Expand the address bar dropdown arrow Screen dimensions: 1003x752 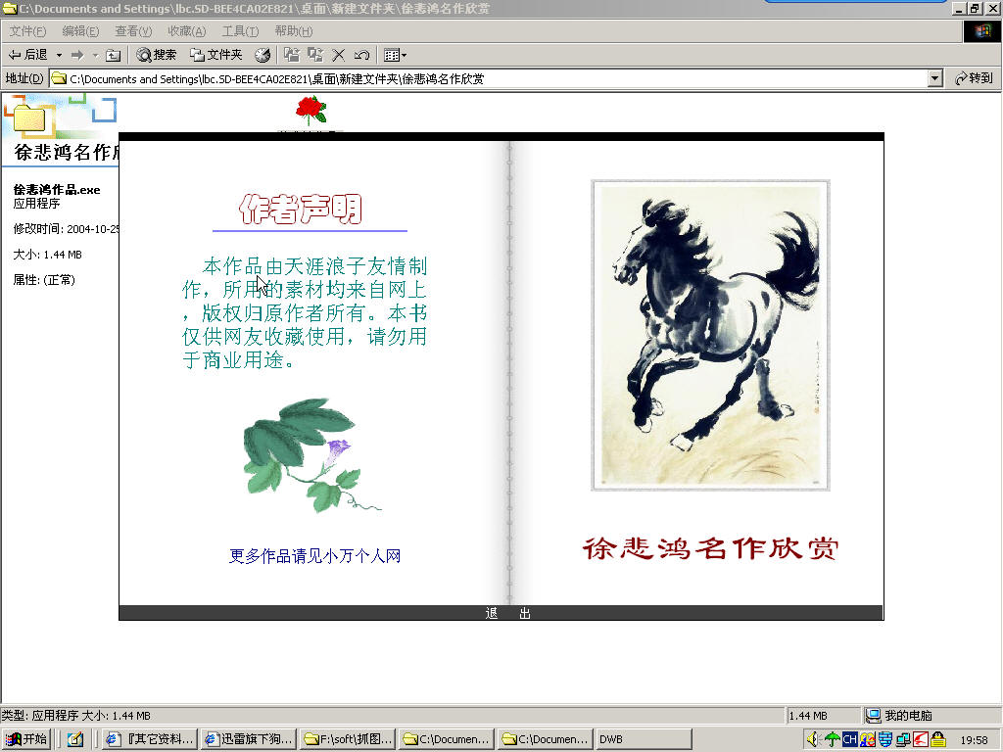pyautogui.click(x=935, y=78)
